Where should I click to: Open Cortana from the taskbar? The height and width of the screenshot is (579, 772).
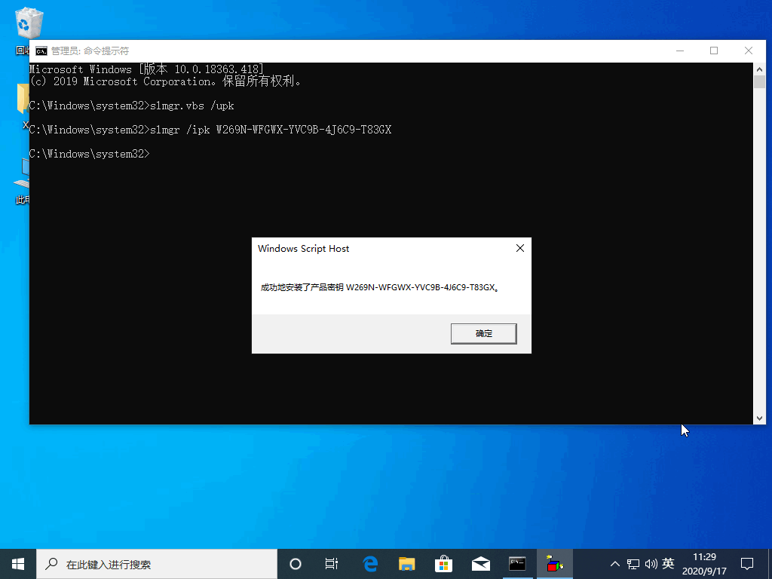[x=296, y=563]
